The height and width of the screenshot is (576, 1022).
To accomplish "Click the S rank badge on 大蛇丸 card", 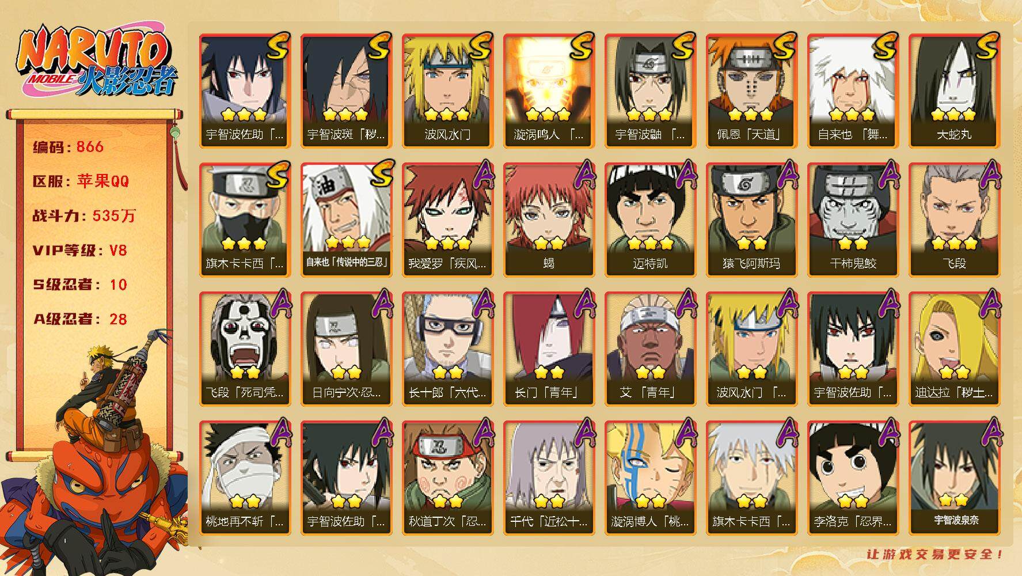I will tap(988, 46).
